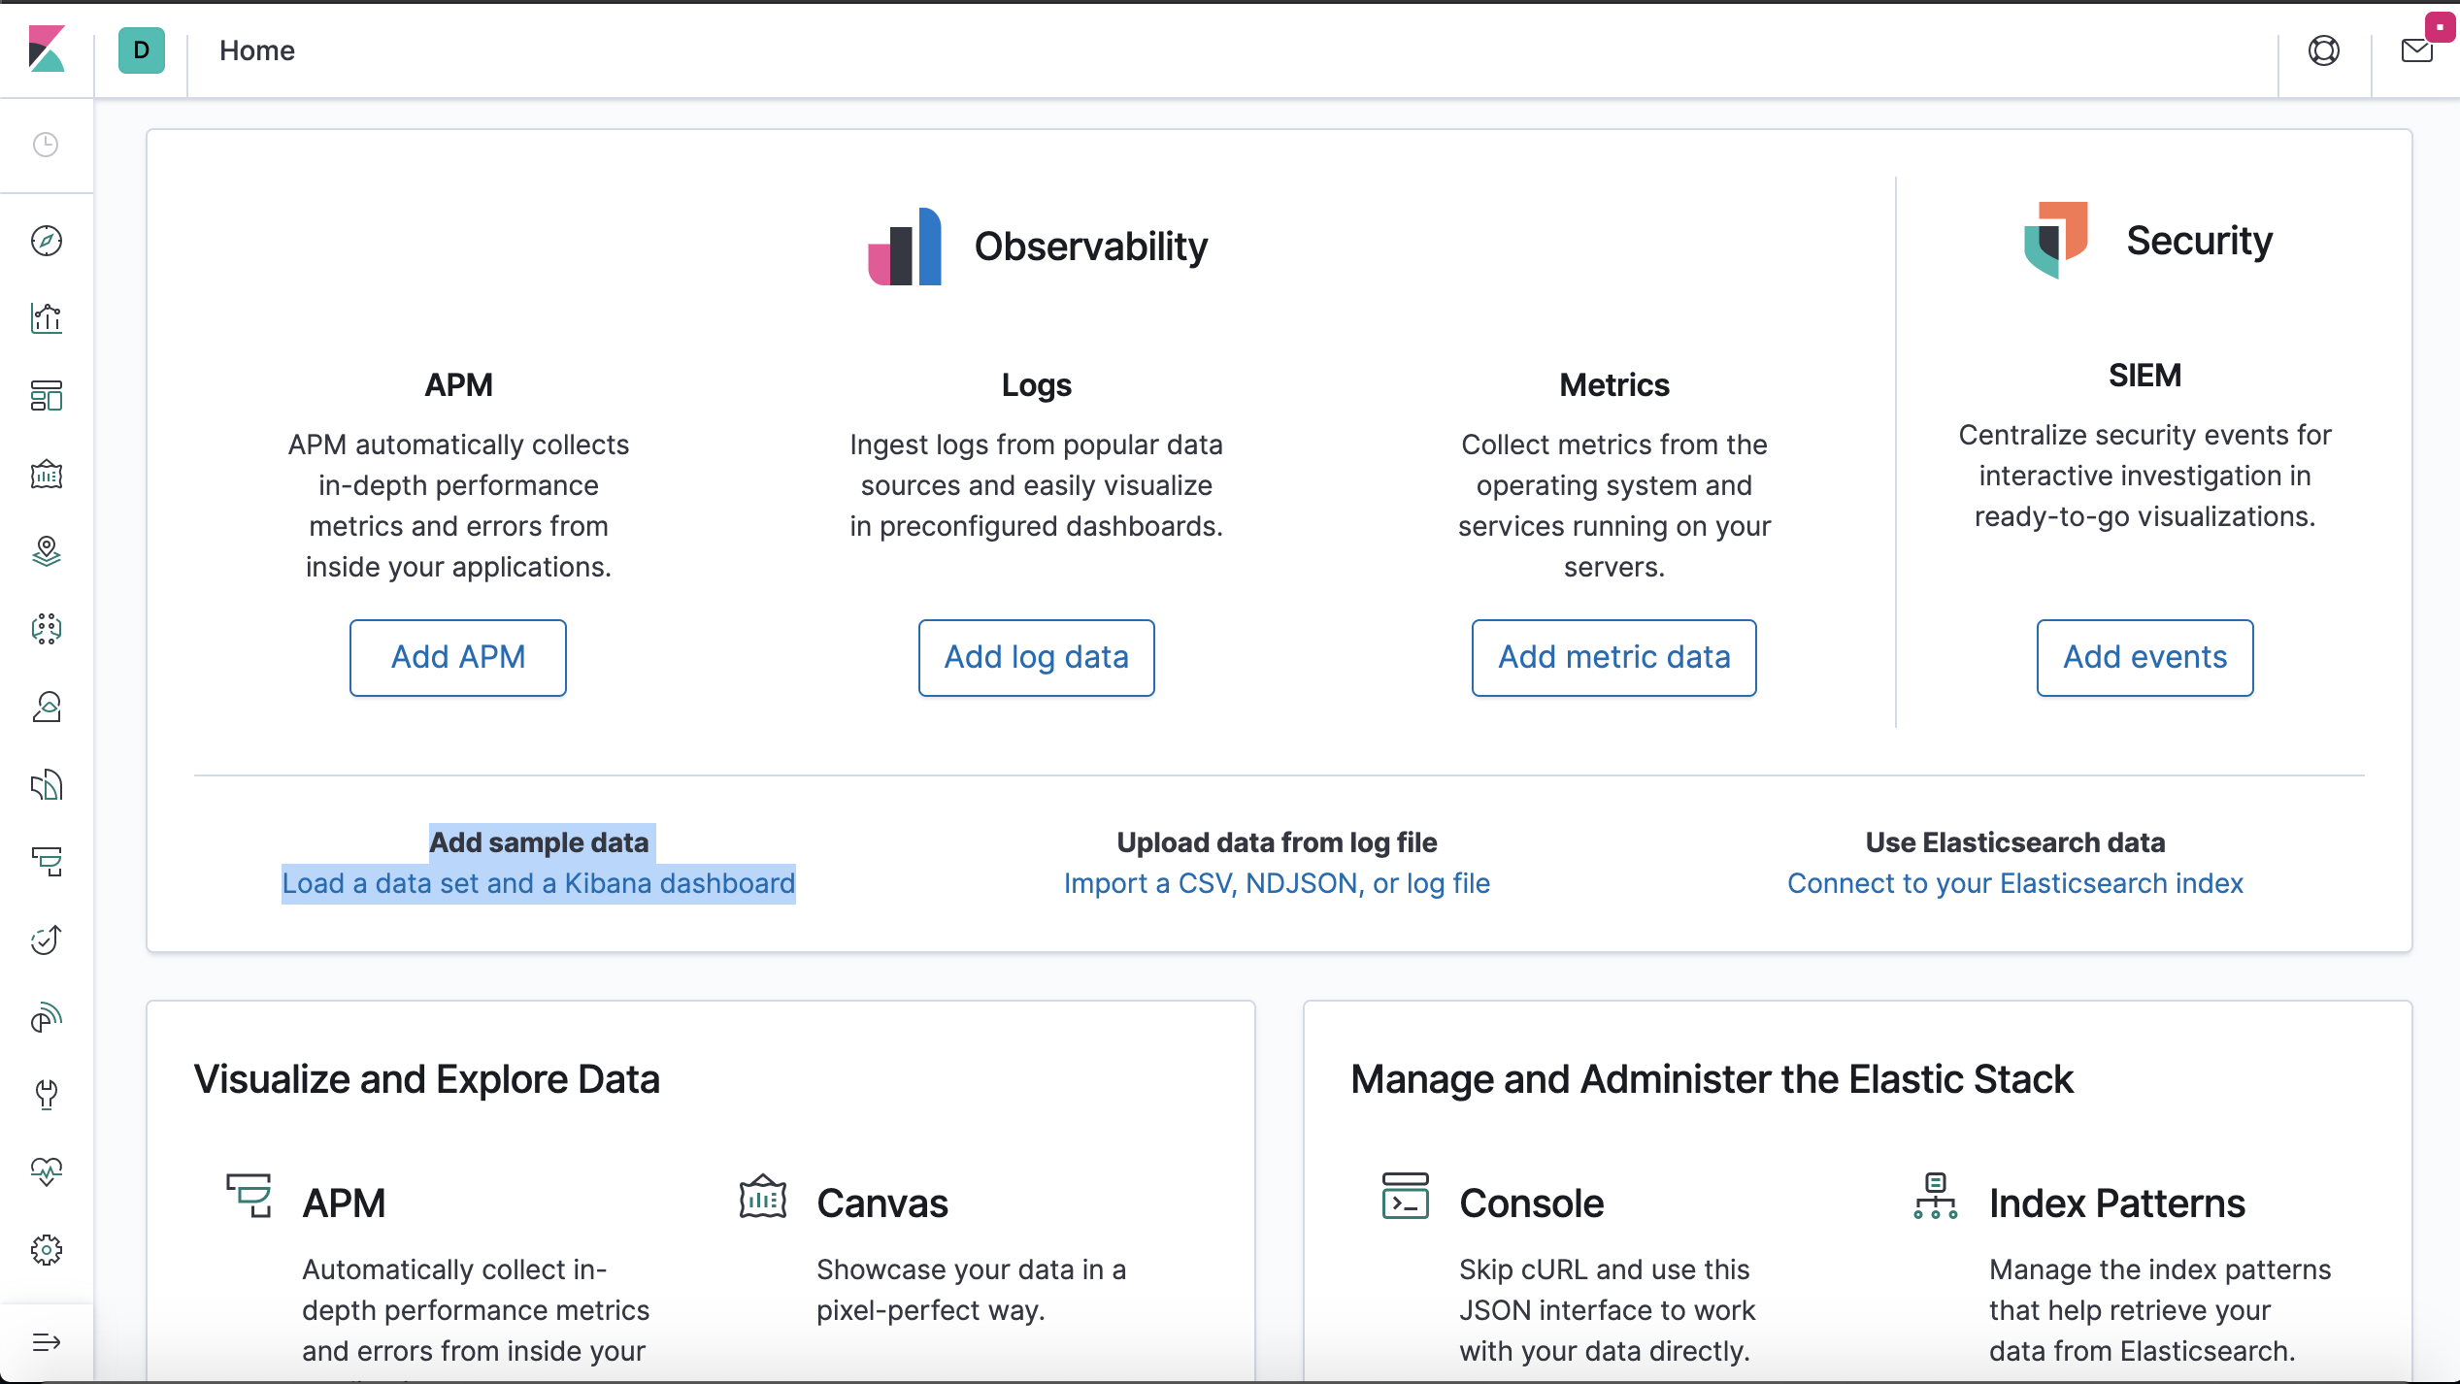Click the SIEM heading
Viewport: 2460px width, 1384px height.
(x=2145, y=376)
